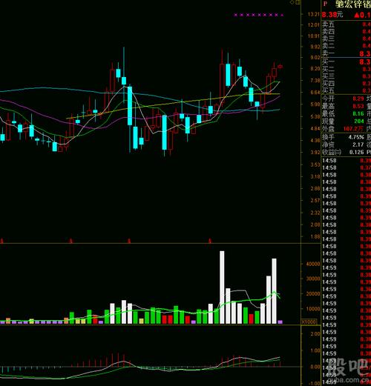Click the X1000 volume unit label

[x=309, y=322]
